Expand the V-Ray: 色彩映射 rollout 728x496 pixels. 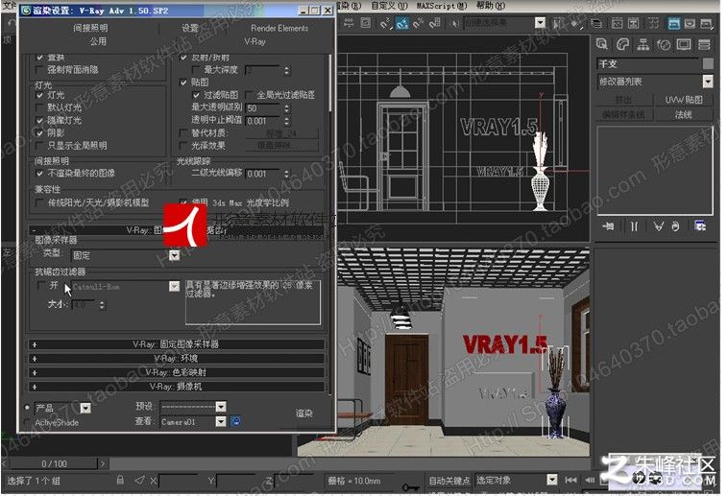(176, 372)
